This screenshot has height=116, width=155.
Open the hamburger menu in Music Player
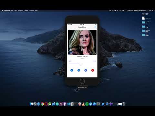pyautogui.click(x=95, y=27)
